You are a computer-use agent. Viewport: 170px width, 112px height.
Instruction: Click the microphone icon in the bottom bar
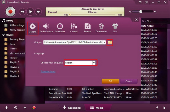[x=7, y=108]
